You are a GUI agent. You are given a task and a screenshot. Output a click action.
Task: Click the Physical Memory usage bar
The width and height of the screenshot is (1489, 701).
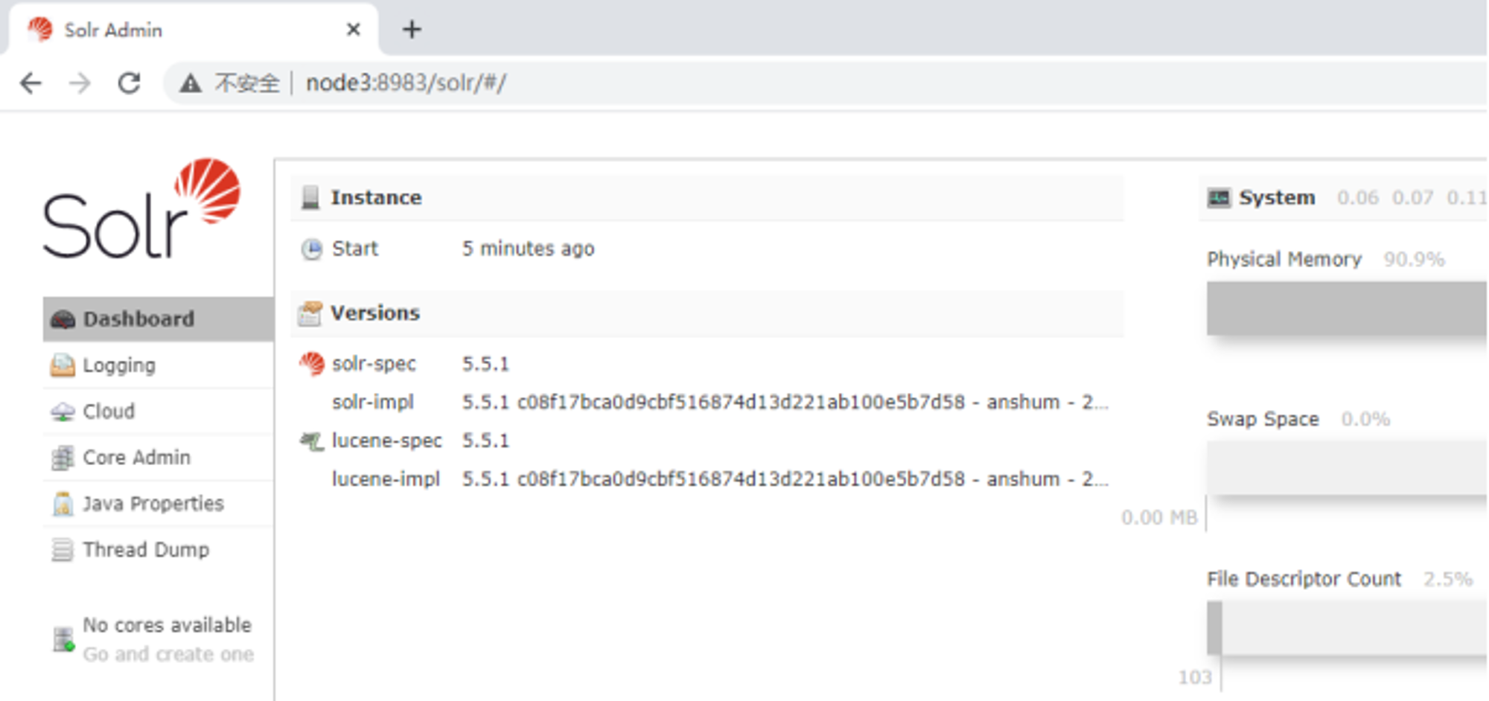(x=1347, y=308)
